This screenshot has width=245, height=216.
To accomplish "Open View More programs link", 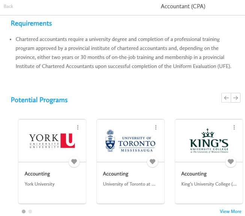I will (x=230, y=211).
